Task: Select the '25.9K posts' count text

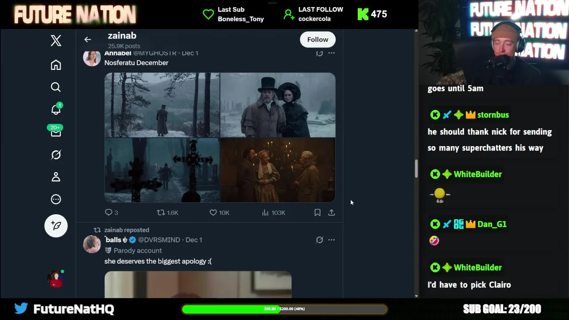Action: point(124,46)
